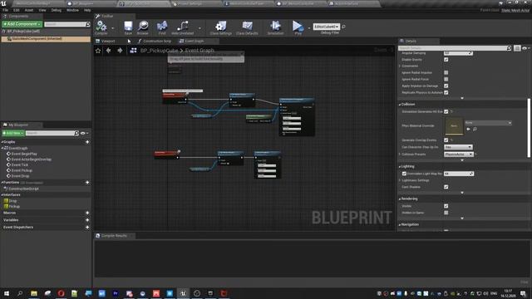Toggle Overridden Light Map Res checkbox
The height and width of the screenshot is (299, 532).
click(x=404, y=174)
